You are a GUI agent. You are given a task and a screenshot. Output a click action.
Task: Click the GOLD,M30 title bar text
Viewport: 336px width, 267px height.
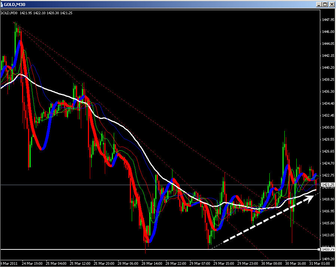14,4
